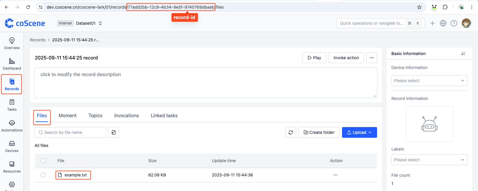Click the language globe icon
478x191 pixels.
443,23
